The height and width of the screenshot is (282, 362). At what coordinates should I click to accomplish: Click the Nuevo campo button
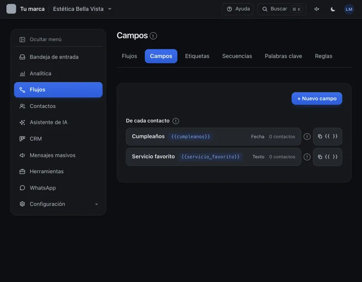coord(317,98)
